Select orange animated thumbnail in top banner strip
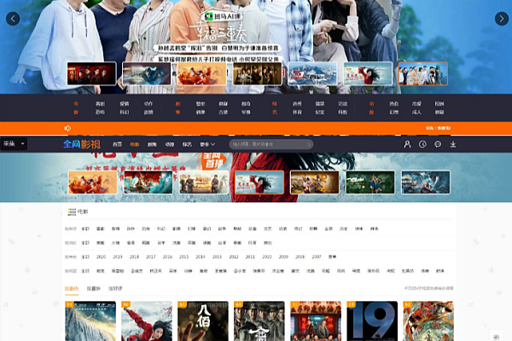The width and height of the screenshot is (512, 341). (x=201, y=74)
